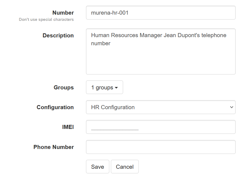241x185 pixels.
Task: Click the "Description" field label
Action: (x=58, y=35)
